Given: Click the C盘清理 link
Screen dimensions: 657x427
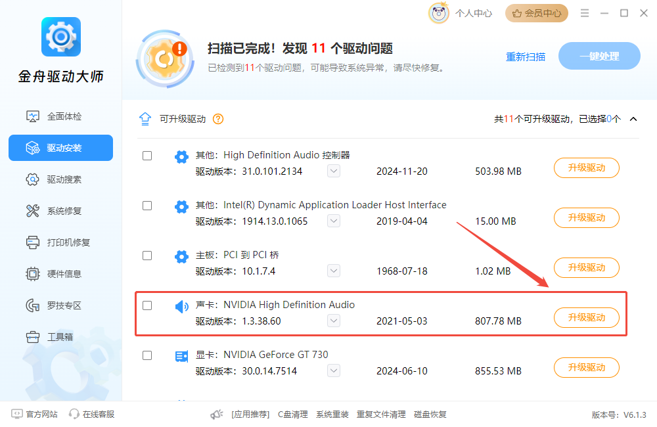Looking at the screenshot, I should (x=293, y=415).
